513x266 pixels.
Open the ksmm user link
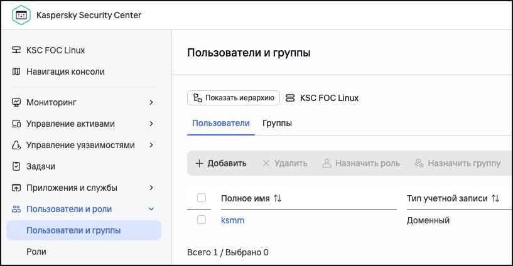point(232,220)
